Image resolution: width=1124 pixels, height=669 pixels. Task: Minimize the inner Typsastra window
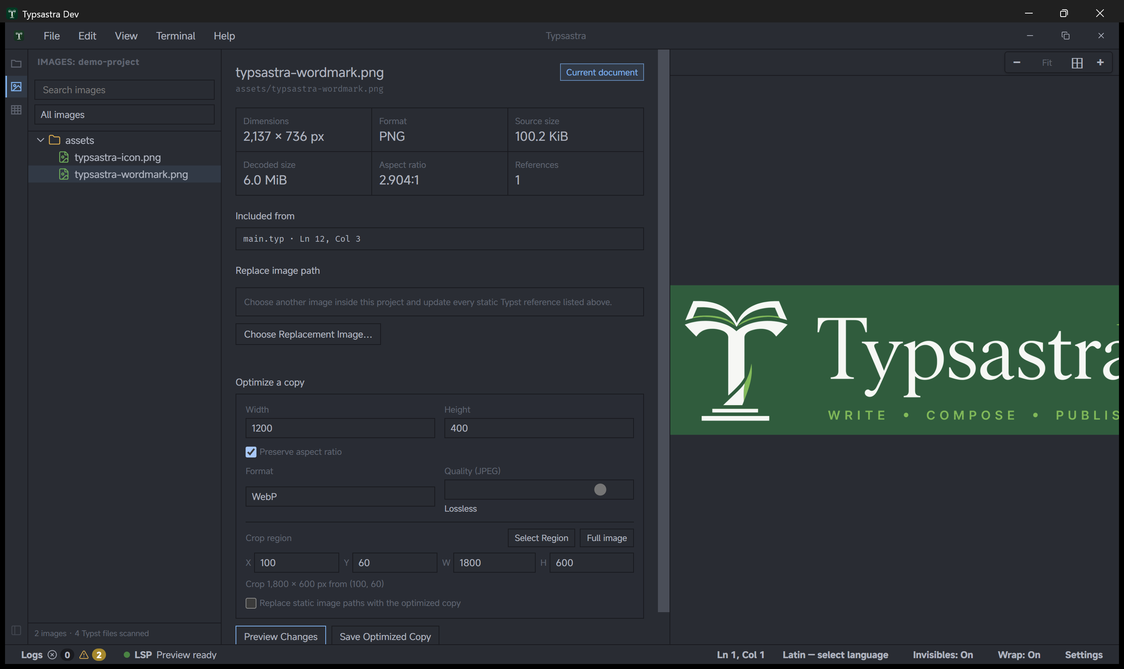pyautogui.click(x=1030, y=36)
